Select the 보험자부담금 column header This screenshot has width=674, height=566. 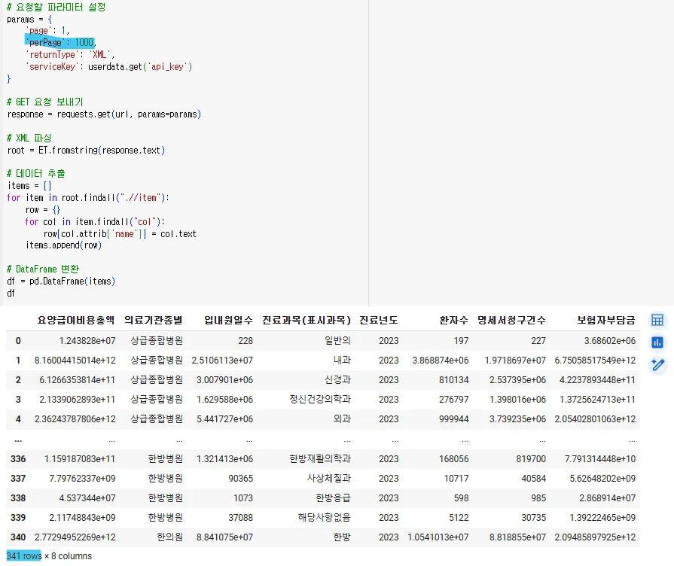[606, 320]
